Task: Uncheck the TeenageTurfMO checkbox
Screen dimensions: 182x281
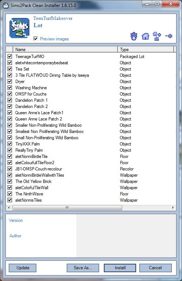Action: coord(10,57)
